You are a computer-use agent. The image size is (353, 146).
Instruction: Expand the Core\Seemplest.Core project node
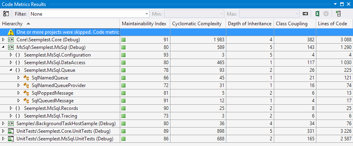point(3,40)
